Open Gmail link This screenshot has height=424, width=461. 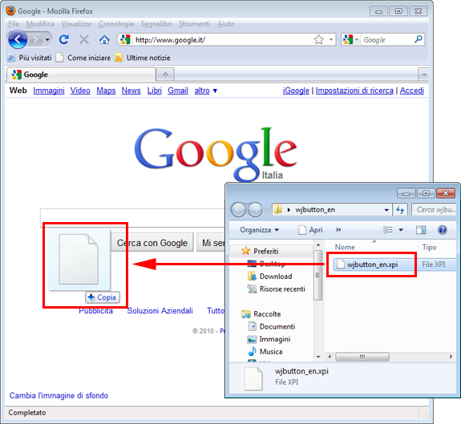[x=178, y=91]
